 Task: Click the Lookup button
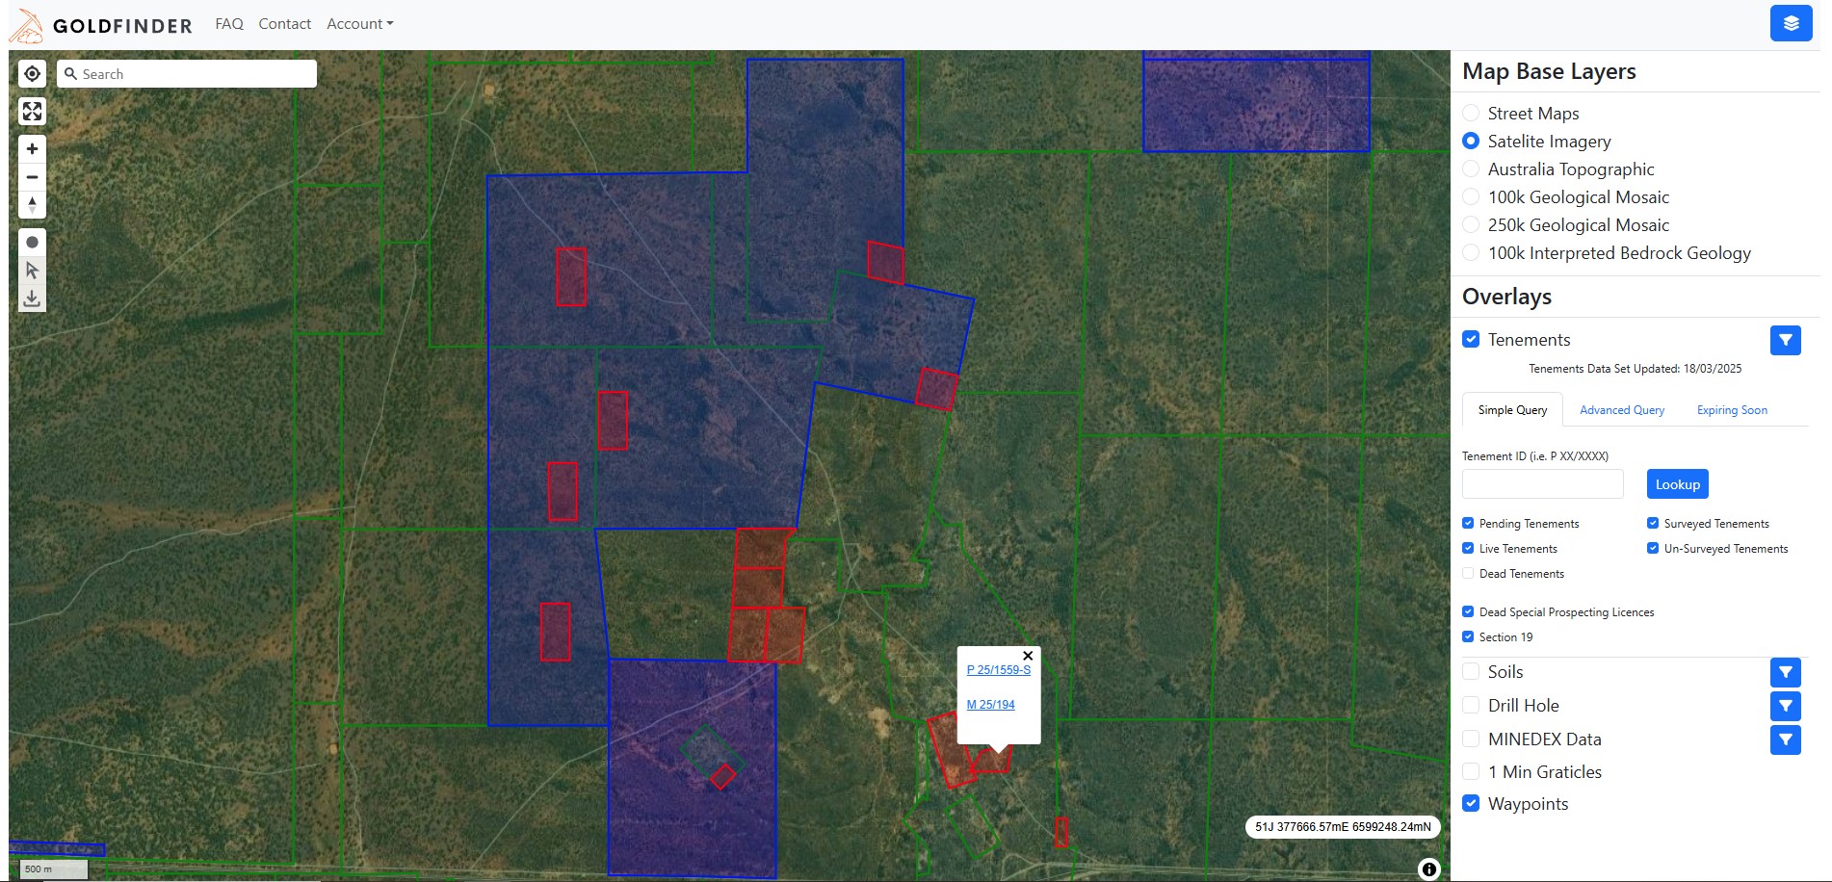[x=1677, y=484]
